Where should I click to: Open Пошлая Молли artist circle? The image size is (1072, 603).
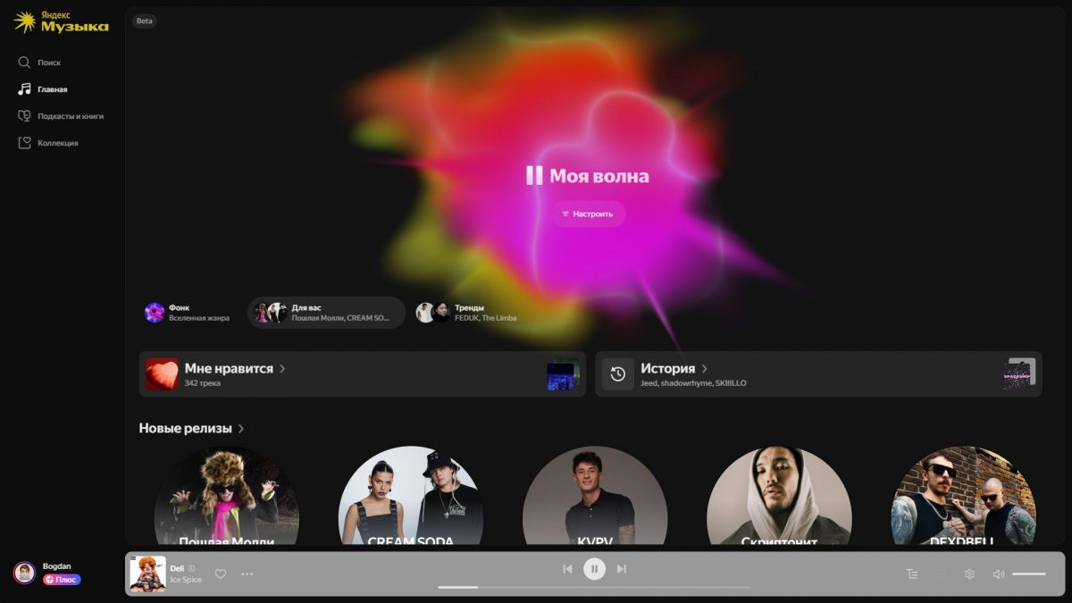[227, 496]
